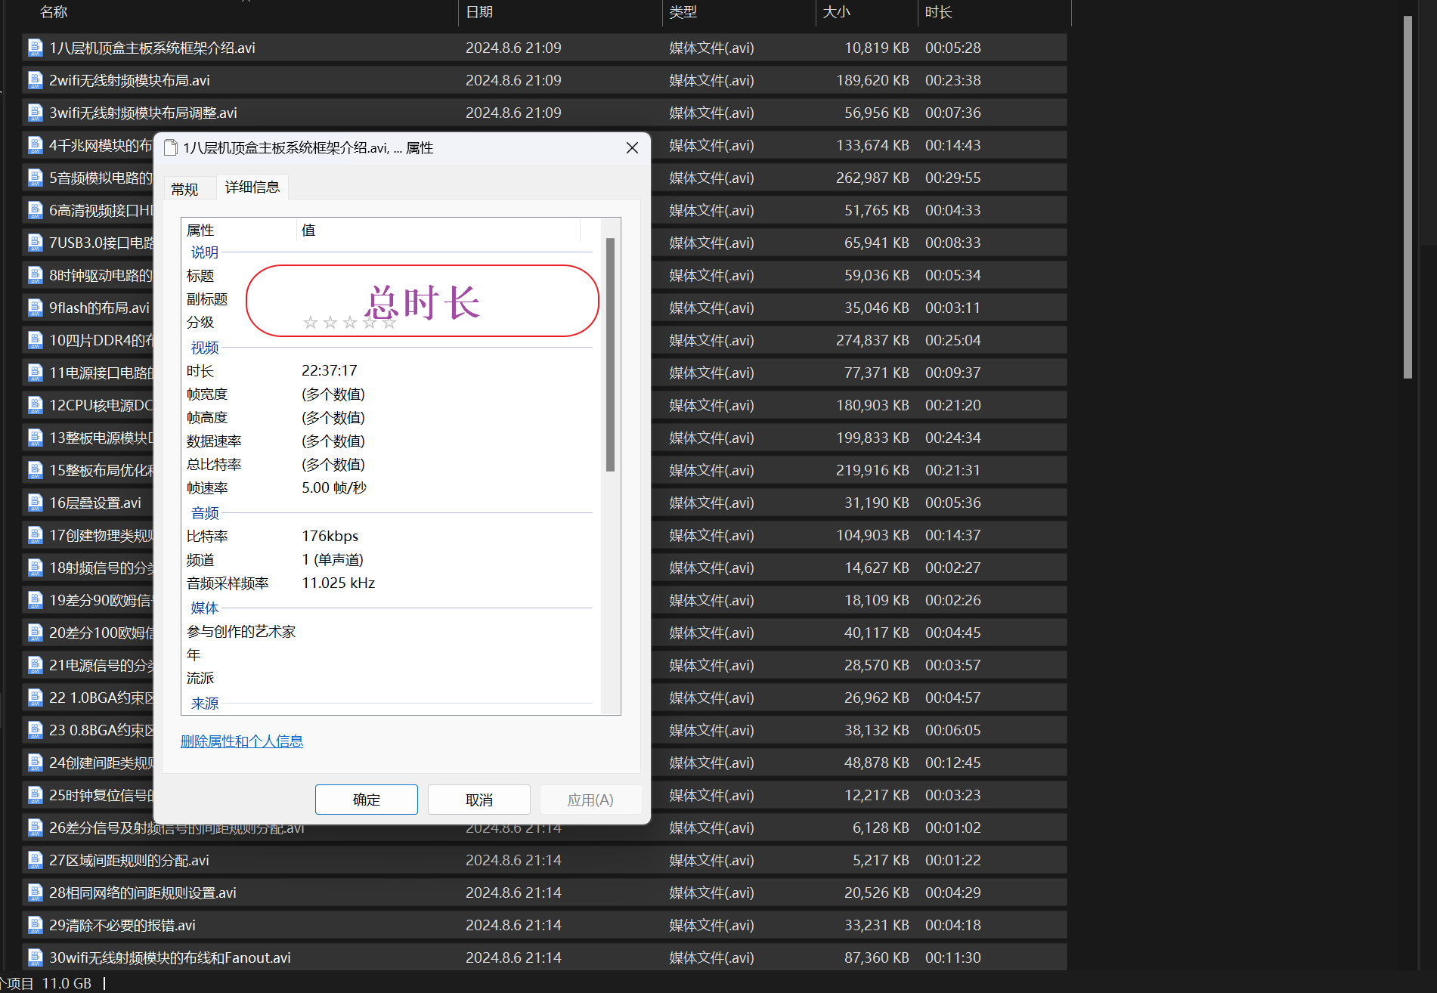
Task: Click the AVI icon for 12CPU核电源 file
Action: coord(35,405)
